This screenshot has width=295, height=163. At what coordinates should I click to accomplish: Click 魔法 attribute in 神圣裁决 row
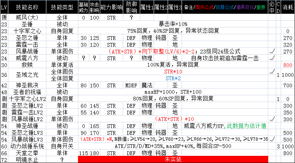[x=147, y=85]
